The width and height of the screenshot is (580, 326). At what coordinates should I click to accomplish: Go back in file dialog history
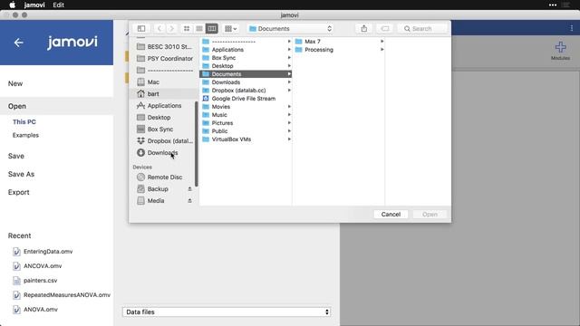(x=159, y=28)
